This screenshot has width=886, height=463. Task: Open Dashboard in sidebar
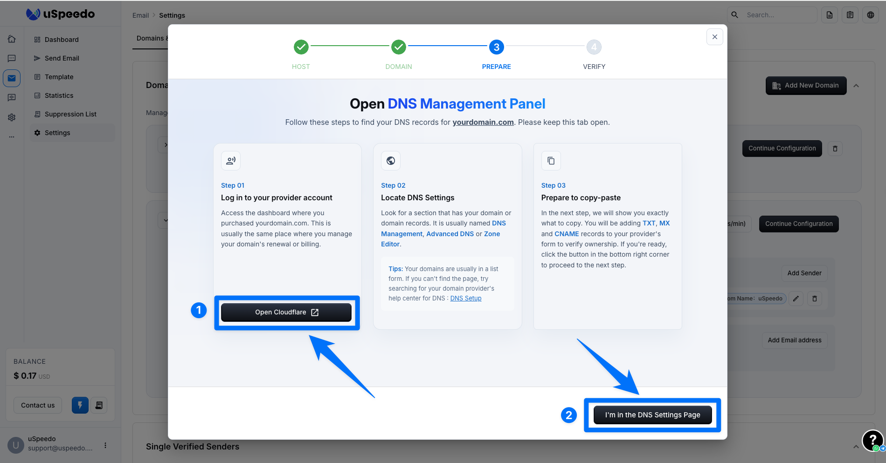click(x=72, y=40)
